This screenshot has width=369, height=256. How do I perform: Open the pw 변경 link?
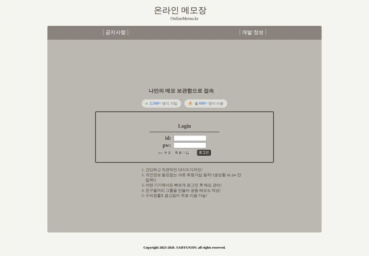click(x=164, y=153)
